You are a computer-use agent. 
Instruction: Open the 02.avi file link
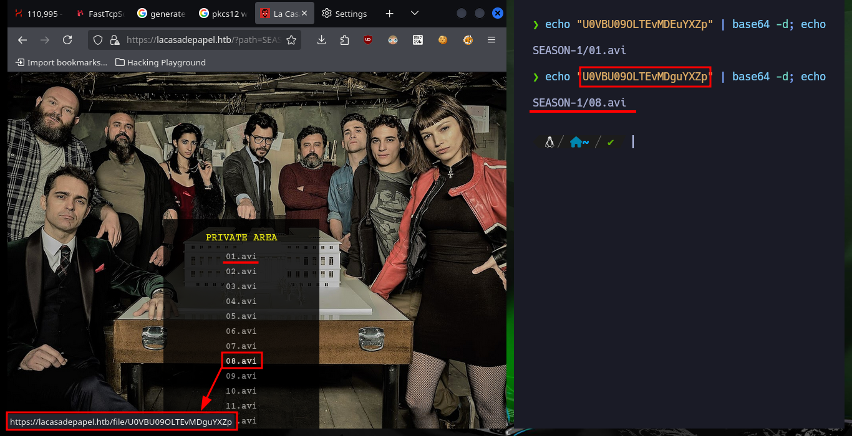click(x=241, y=271)
